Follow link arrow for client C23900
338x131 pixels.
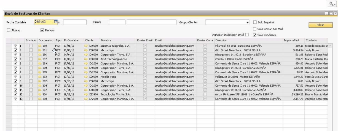tap(86, 94)
